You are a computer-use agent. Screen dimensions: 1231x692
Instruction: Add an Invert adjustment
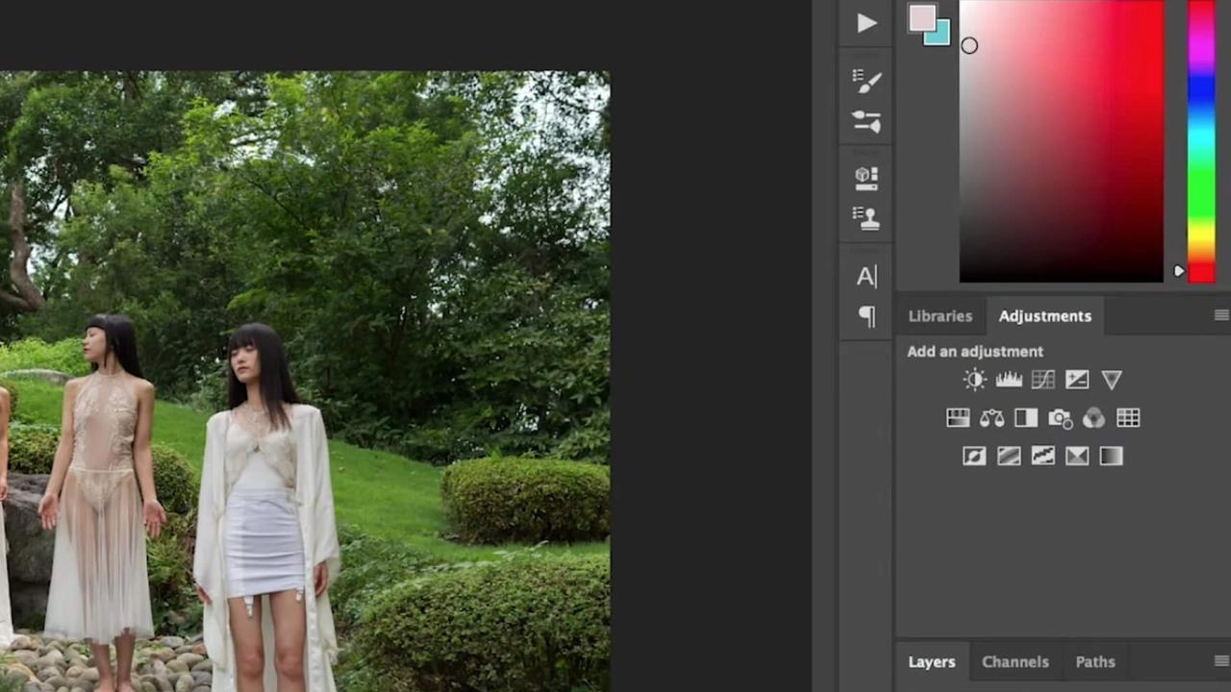[974, 457]
